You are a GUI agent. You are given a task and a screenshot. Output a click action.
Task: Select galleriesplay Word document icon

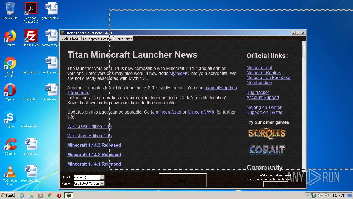[52, 11]
